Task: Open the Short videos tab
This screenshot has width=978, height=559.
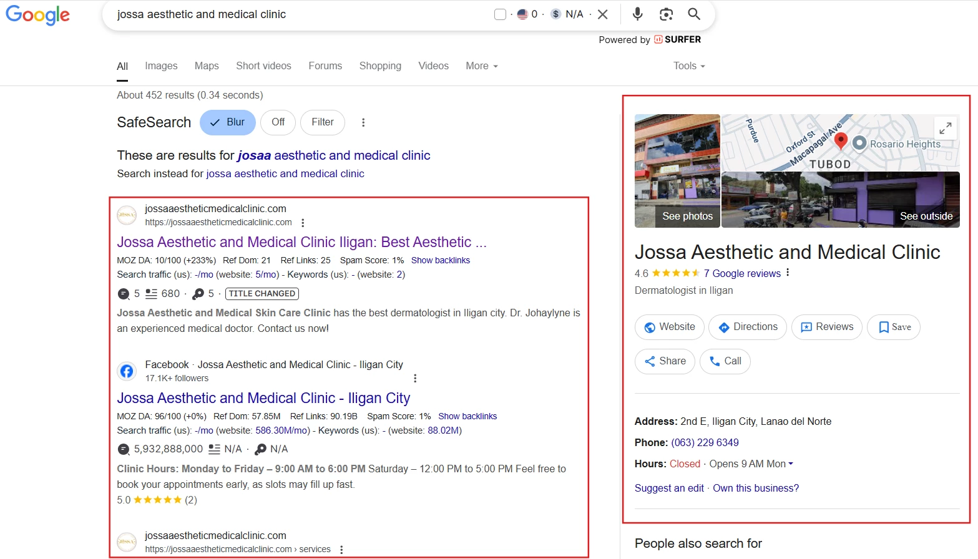Action: click(263, 66)
